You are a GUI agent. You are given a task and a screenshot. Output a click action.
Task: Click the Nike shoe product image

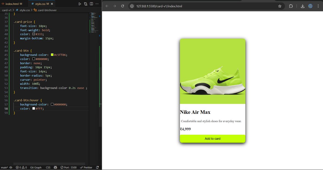click(x=213, y=71)
